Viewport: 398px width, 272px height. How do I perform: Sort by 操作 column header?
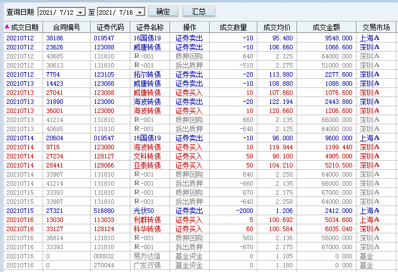tap(189, 27)
